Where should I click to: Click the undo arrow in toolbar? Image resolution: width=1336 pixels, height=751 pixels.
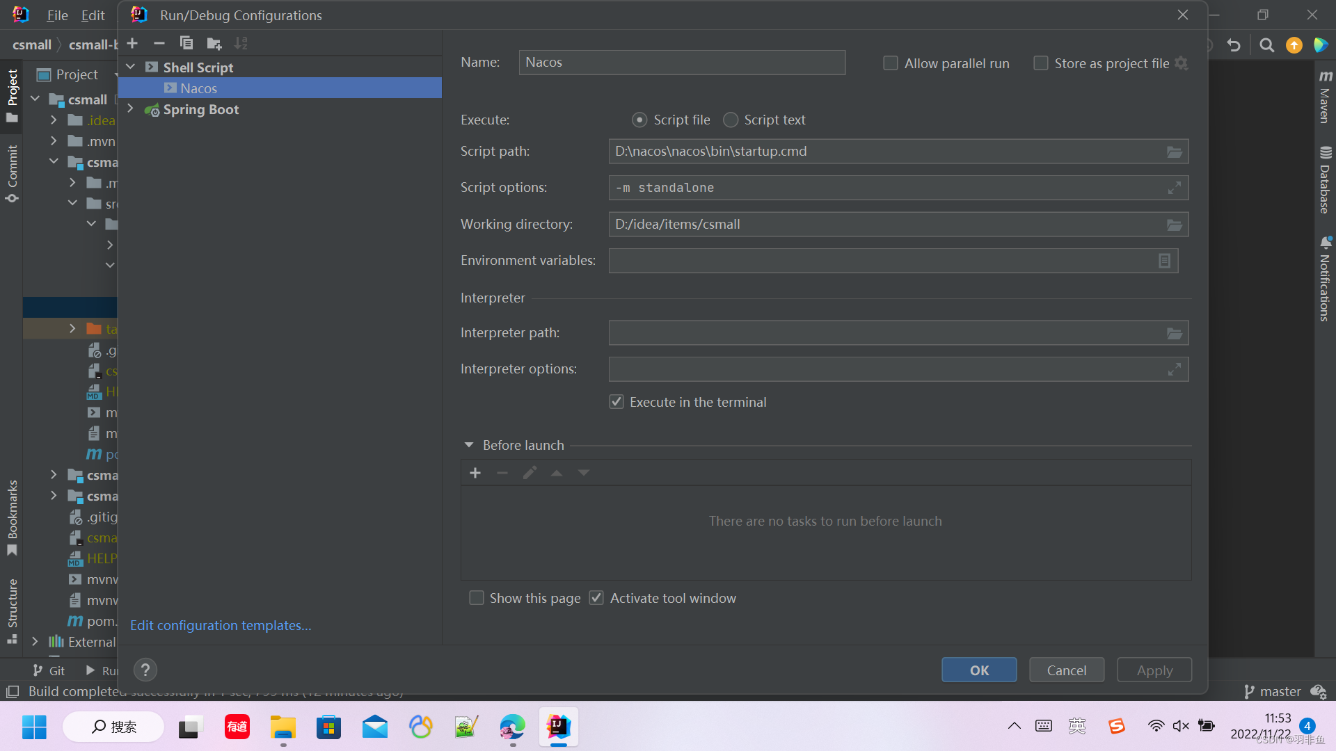tap(1234, 45)
